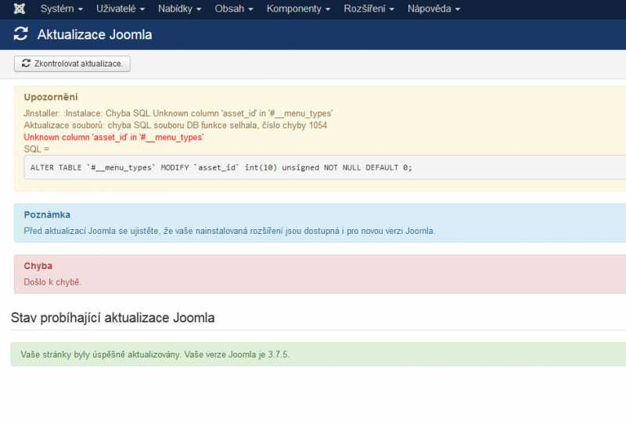Image resolution: width=626 pixels, height=424 pixels.
Task: Click the Chyba error heading
Action: pos(38,266)
